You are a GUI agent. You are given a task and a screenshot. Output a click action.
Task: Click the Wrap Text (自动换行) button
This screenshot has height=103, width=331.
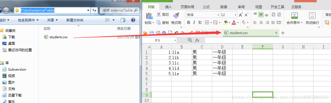point(312,18)
